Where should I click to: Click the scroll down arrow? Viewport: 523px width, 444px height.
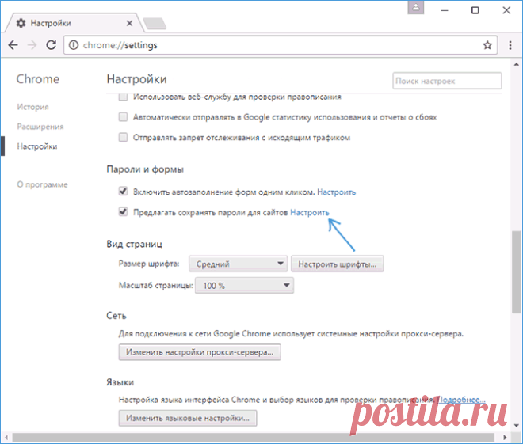517,425
